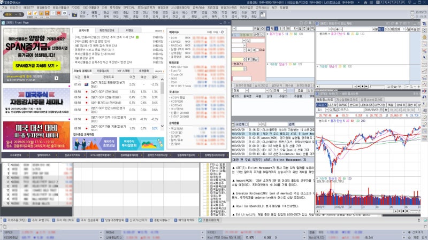Click more link beside 이벤트 tab
This screenshot has width=428, height=240.
159,31
